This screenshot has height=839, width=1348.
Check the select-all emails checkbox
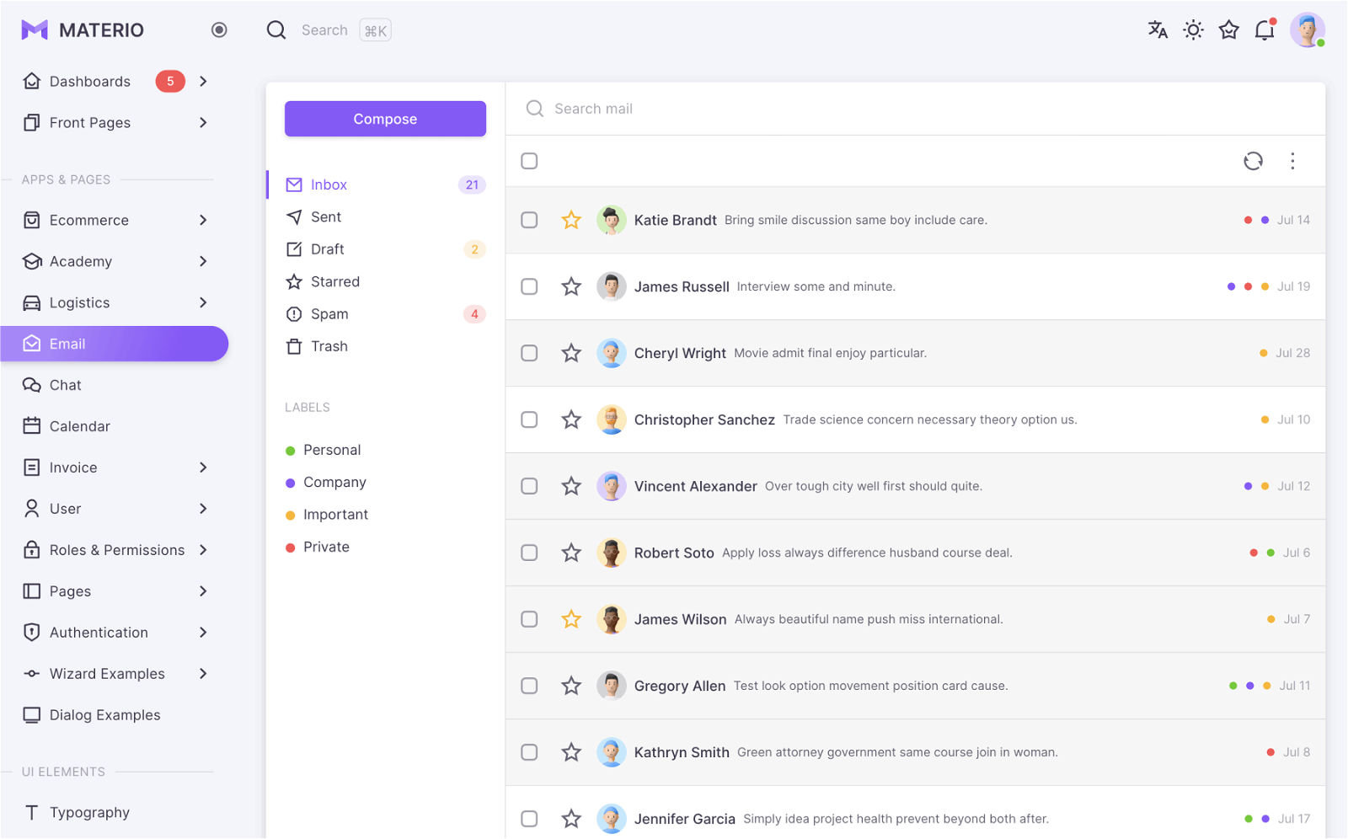coord(529,161)
